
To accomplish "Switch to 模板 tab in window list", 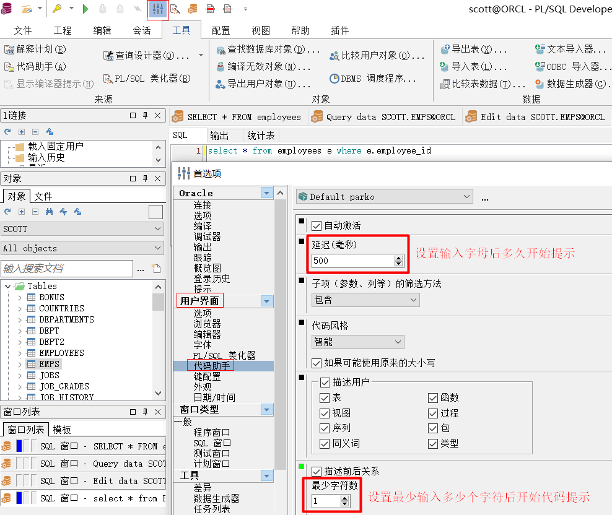I will coord(62,430).
